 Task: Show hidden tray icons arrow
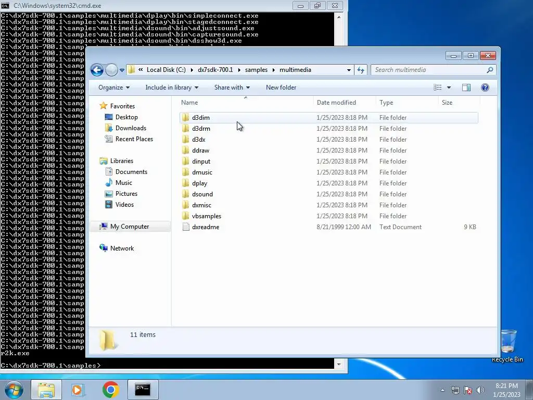[x=442, y=390]
